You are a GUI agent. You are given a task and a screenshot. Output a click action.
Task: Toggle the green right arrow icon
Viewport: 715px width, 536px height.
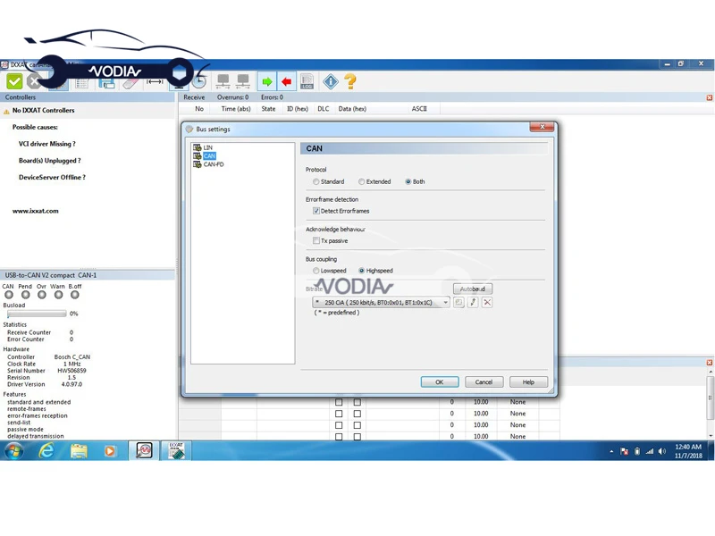[266, 81]
